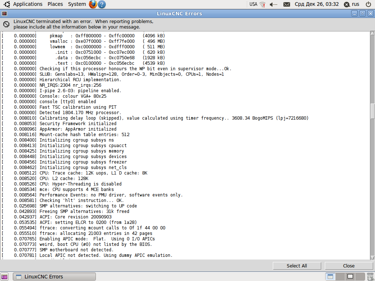Click the Close button

tap(349, 266)
